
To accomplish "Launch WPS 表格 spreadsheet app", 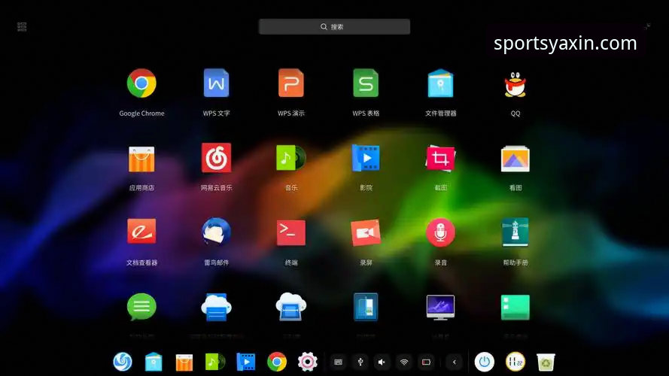I will 366,83.
